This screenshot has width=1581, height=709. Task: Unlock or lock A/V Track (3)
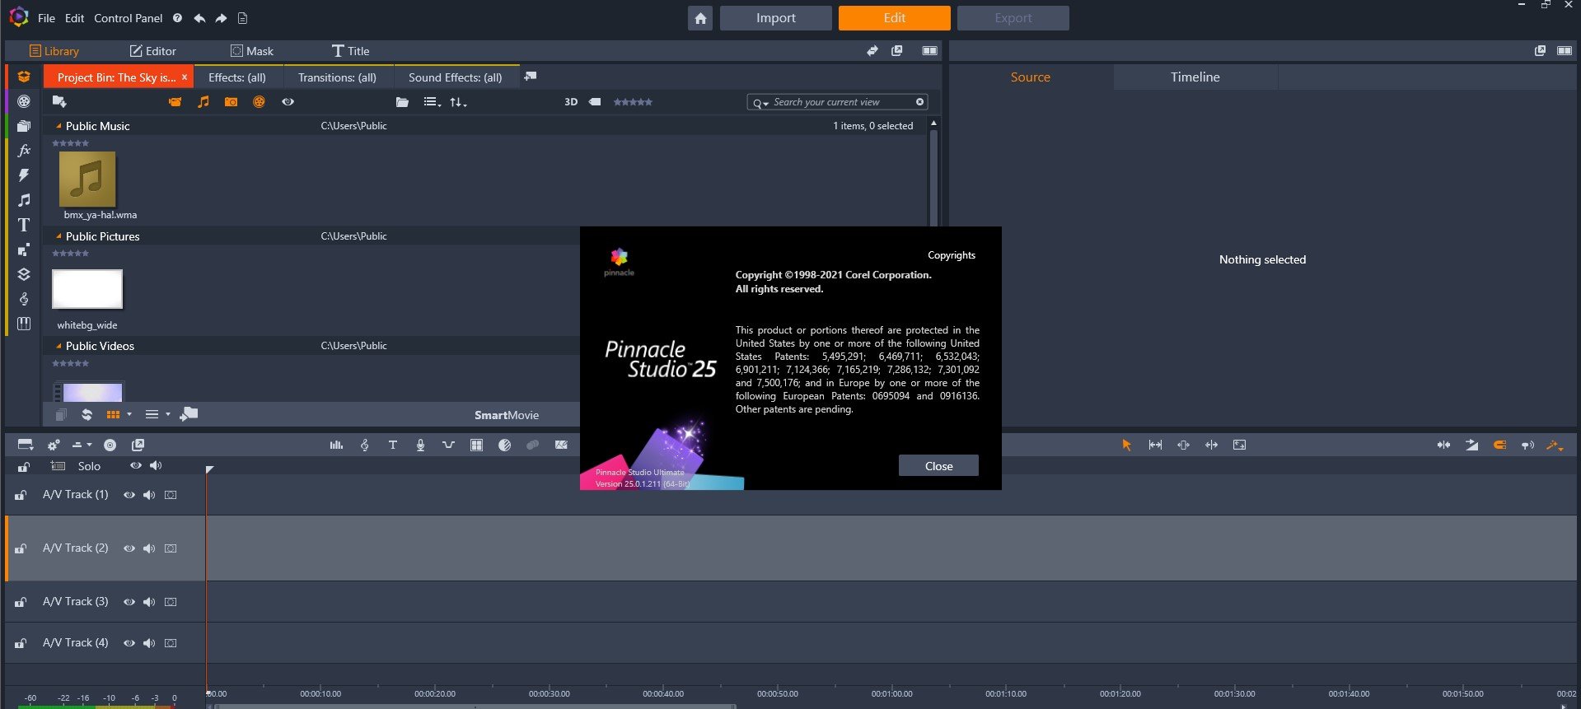[21, 602]
